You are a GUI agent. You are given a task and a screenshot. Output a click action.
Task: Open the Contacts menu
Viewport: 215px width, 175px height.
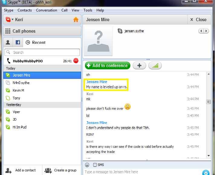tap(25, 10)
